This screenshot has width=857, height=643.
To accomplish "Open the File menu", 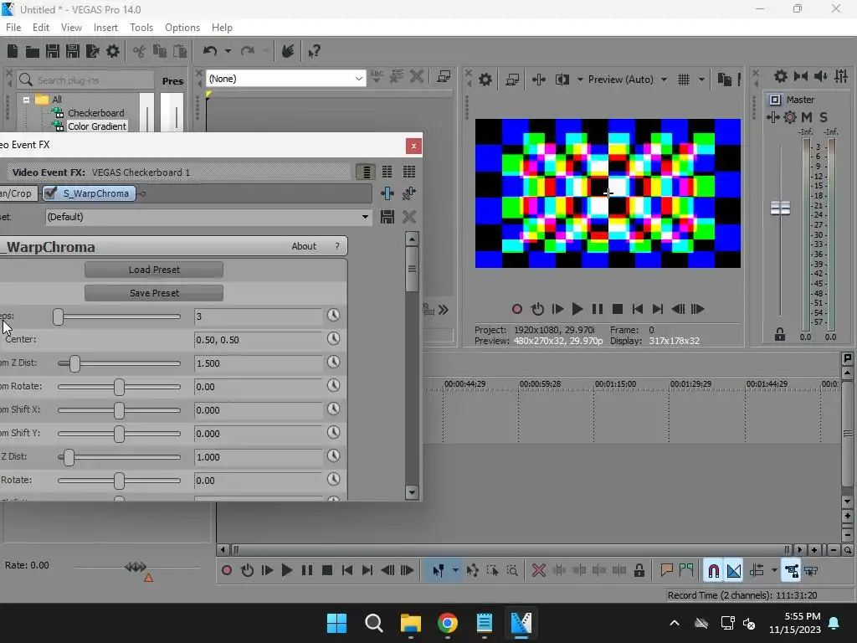I will coord(13,28).
